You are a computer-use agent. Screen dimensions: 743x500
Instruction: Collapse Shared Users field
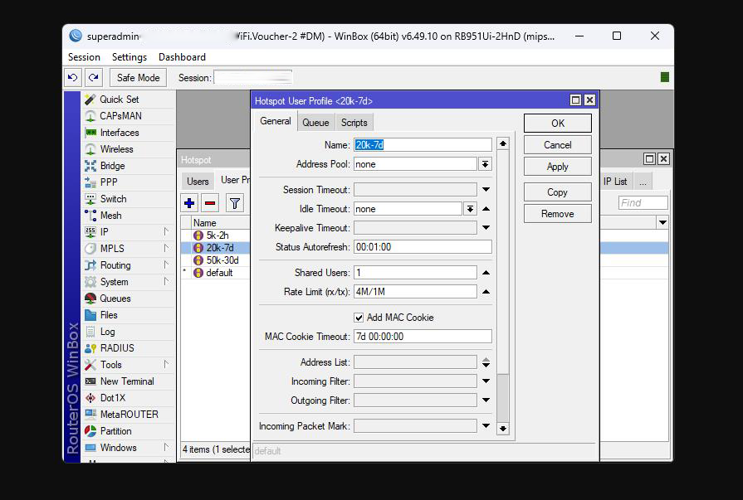(x=486, y=273)
